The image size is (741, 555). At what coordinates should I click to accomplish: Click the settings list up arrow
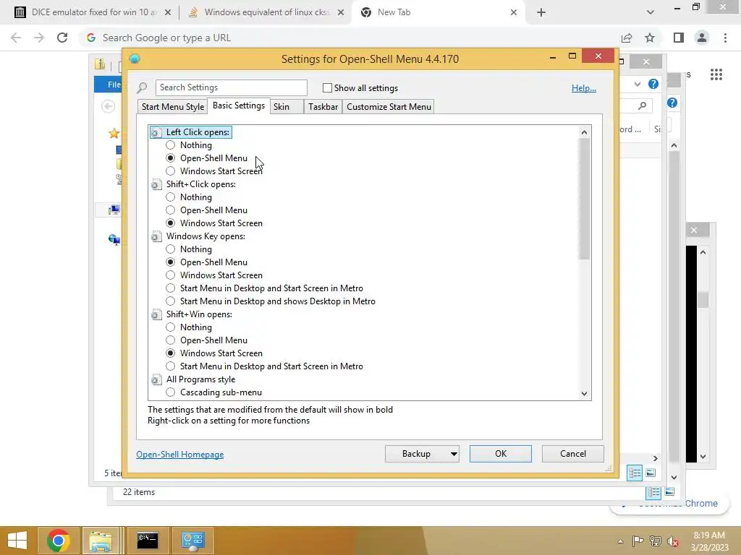[584, 133]
